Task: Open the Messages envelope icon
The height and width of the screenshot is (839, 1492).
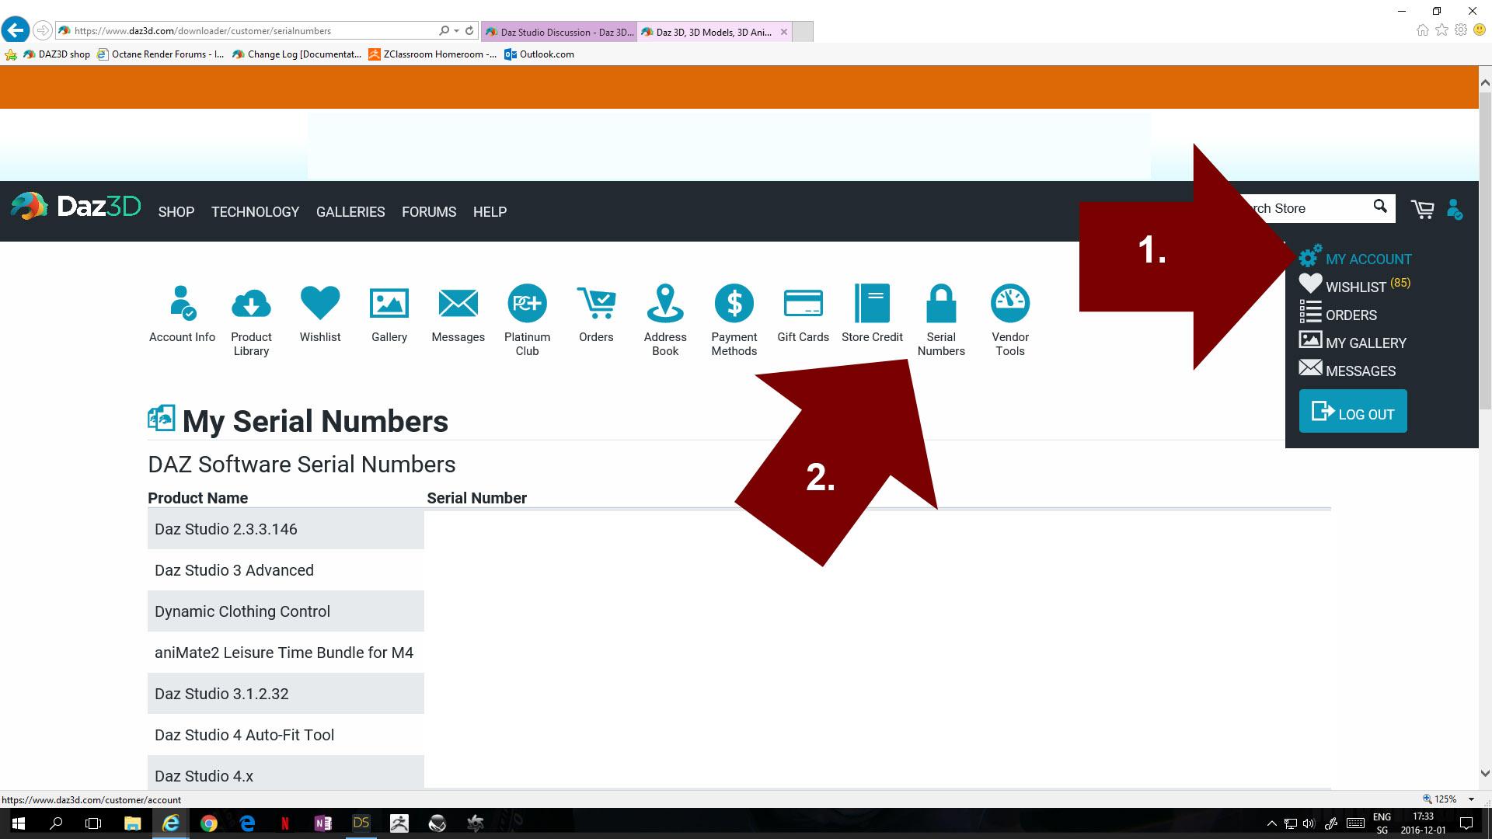Action: click(458, 303)
